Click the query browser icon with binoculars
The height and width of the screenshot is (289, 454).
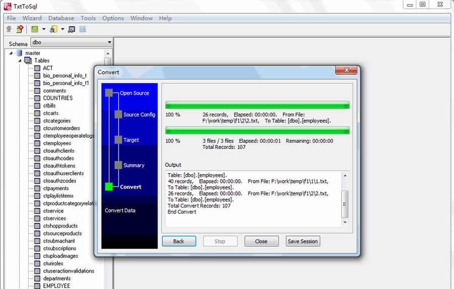coord(72,29)
